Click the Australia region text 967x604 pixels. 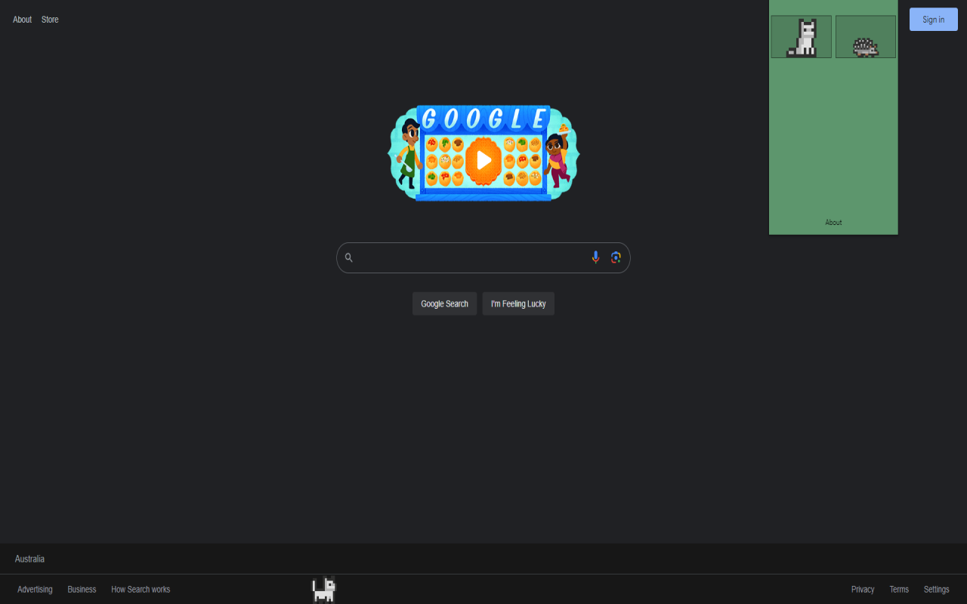(x=29, y=559)
